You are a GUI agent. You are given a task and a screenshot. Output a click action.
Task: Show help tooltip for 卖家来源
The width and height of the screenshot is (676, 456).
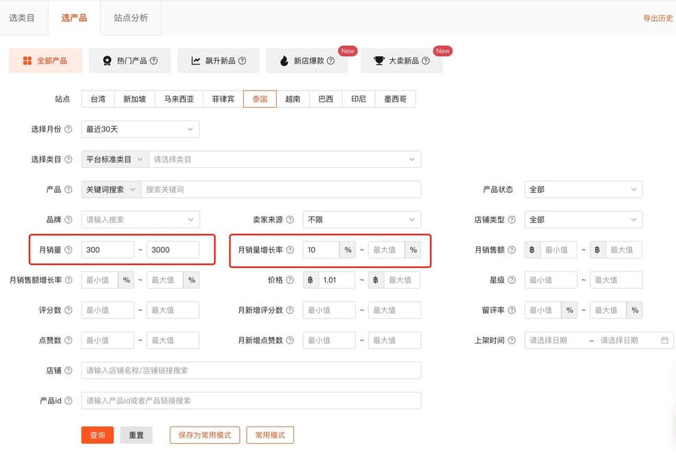click(290, 219)
